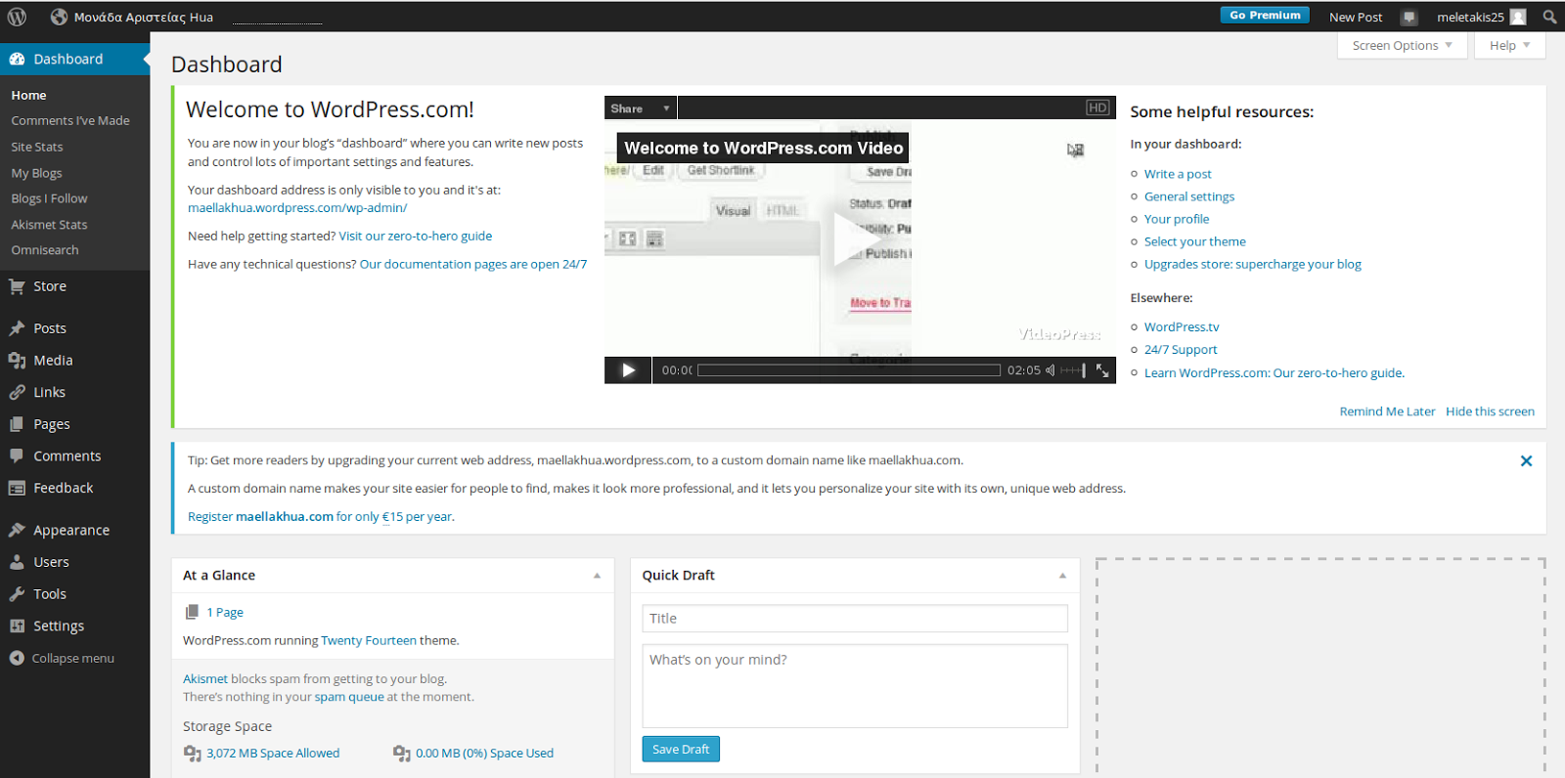Screen dimensions: 1565x778
Task: Open the spam queue link
Action: point(349,697)
